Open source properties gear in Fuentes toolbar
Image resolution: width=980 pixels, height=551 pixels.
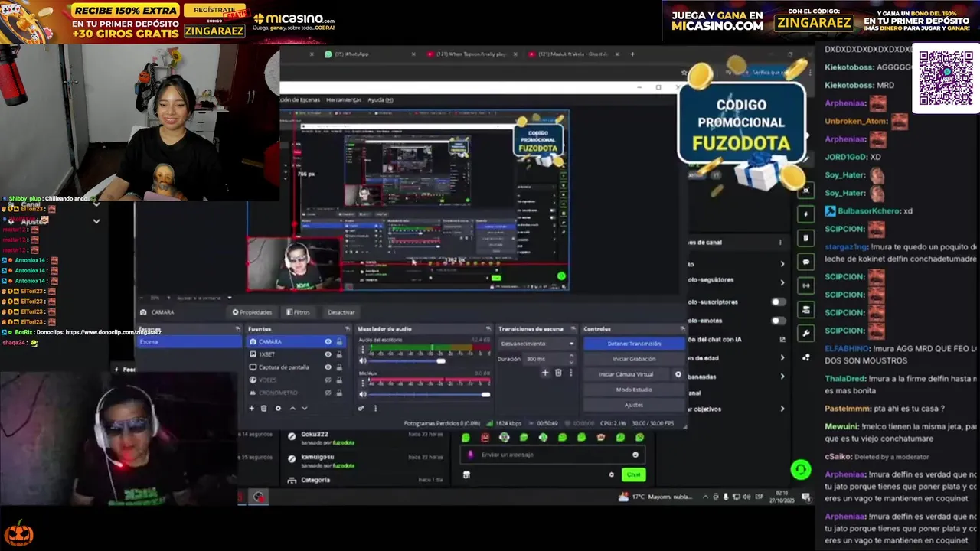(x=278, y=408)
